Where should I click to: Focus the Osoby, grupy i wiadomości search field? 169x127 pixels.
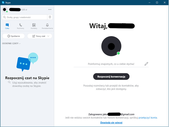point(24,17)
